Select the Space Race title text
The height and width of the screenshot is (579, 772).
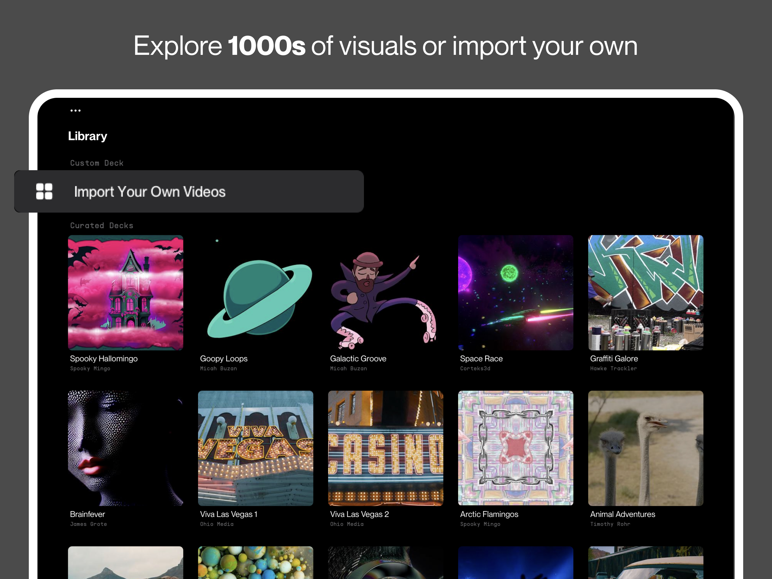coord(481,359)
